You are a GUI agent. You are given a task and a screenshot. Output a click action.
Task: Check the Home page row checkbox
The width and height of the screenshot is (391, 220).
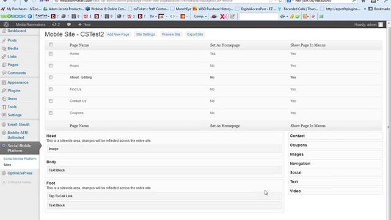[51, 54]
